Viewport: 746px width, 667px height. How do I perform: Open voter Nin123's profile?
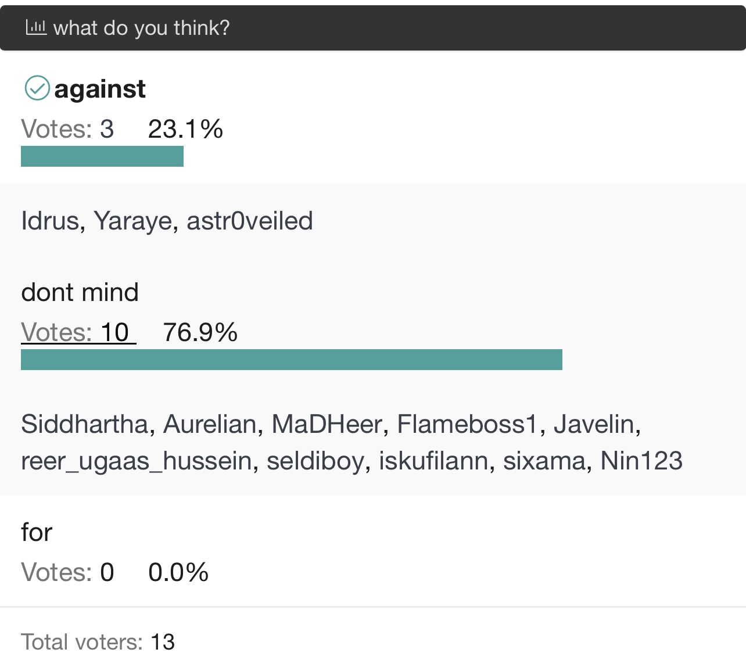pos(641,461)
